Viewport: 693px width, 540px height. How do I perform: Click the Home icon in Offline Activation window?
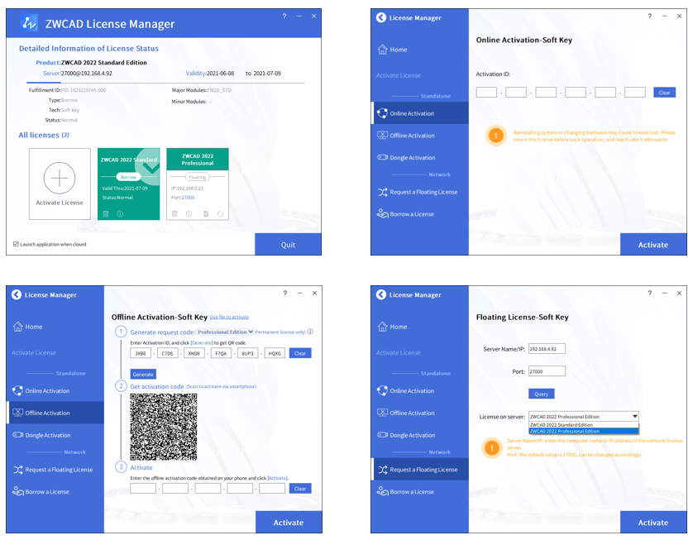[x=17, y=327]
